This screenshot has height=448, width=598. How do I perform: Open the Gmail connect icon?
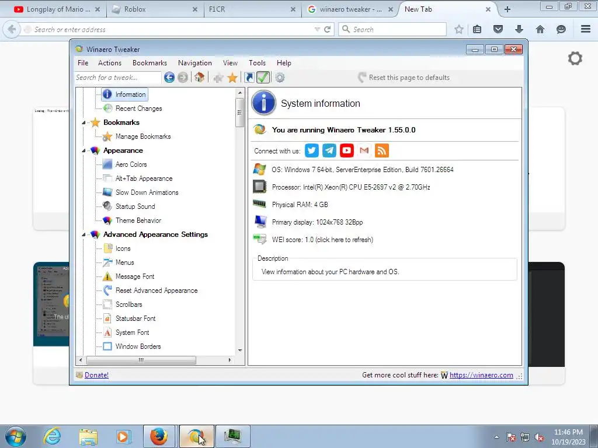click(364, 150)
